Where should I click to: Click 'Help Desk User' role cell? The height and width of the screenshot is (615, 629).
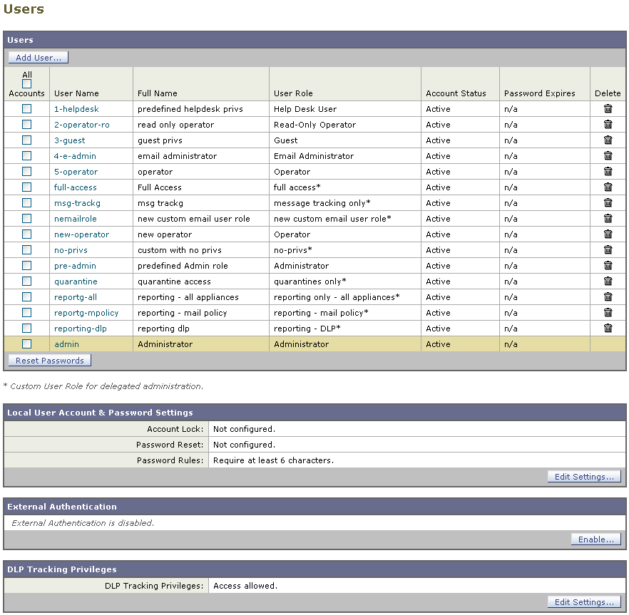pos(305,109)
